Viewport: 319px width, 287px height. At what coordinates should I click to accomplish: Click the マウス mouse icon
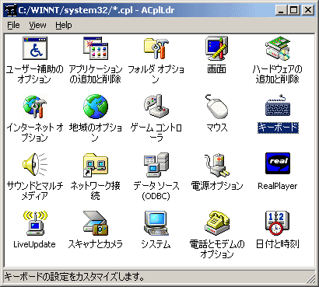(217, 107)
